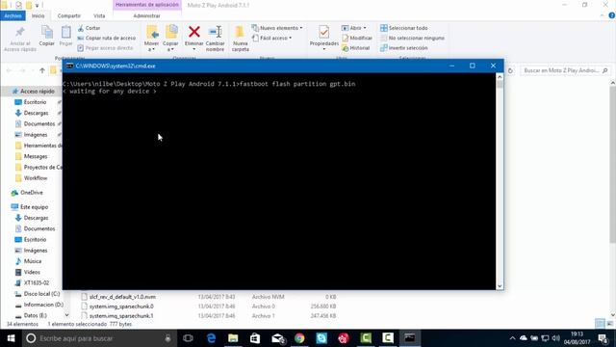
Task: Select file system.img_sparsechunk.0
Action: pos(121,307)
